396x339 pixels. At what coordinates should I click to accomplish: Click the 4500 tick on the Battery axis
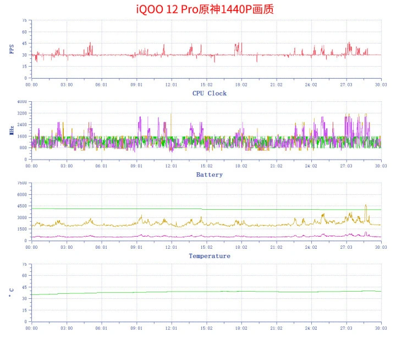pos(22,206)
